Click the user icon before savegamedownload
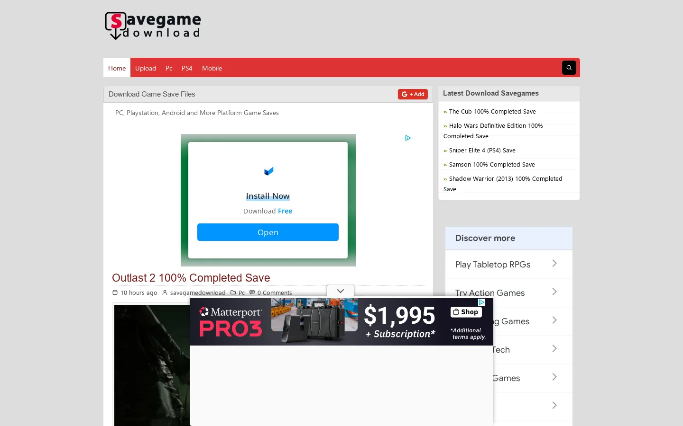 [165, 293]
